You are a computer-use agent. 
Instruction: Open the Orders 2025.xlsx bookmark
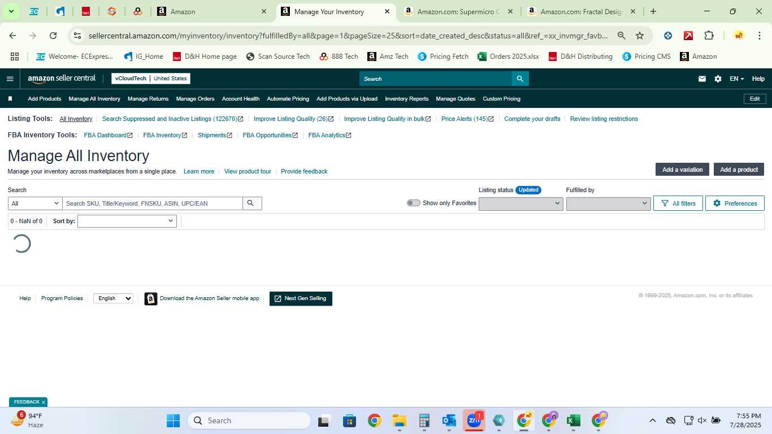click(x=508, y=57)
